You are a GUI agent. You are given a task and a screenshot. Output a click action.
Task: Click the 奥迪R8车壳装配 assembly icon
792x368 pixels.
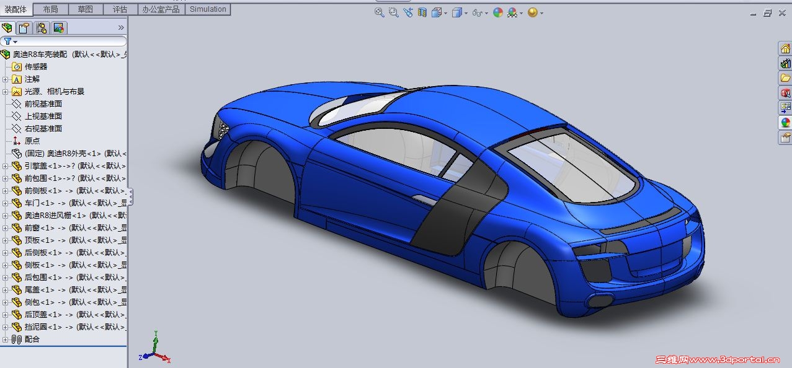coord(6,55)
